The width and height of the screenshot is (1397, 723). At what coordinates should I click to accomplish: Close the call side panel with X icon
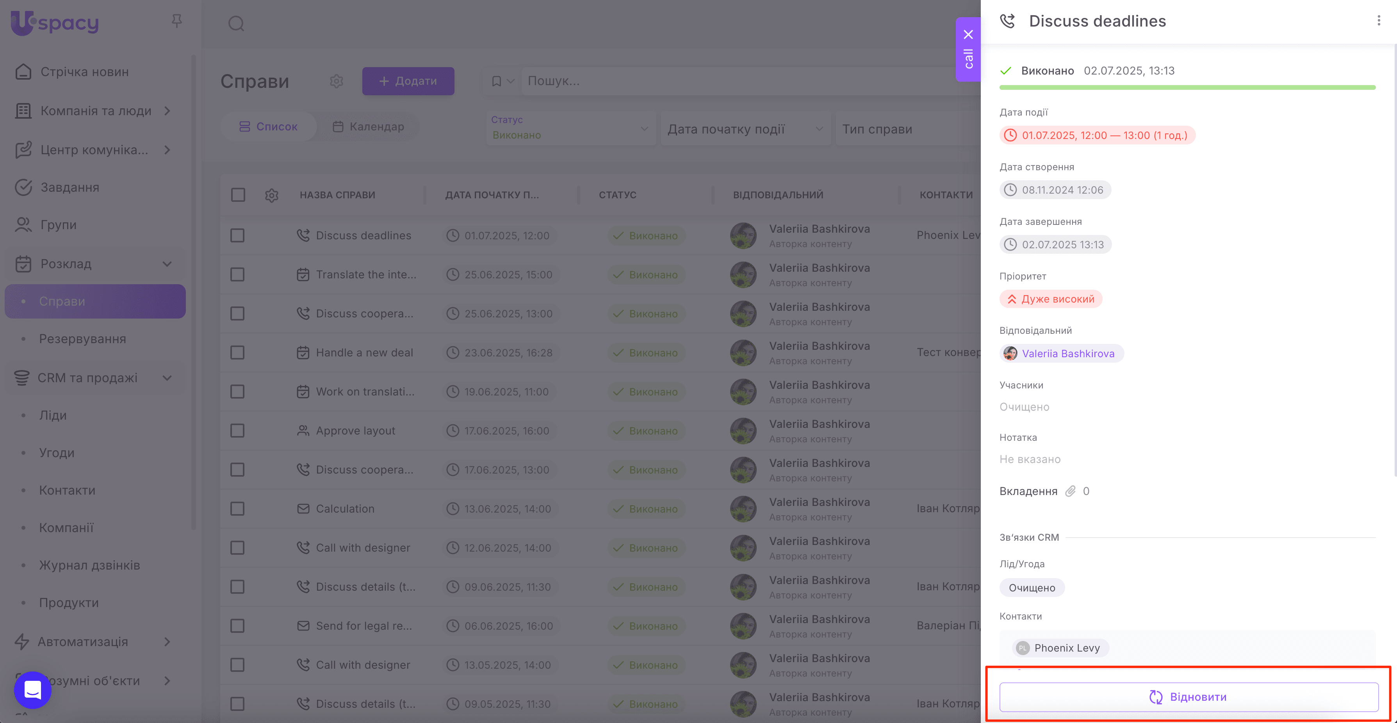tap(968, 35)
